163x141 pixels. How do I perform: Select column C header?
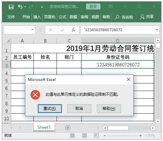pos(69,41)
